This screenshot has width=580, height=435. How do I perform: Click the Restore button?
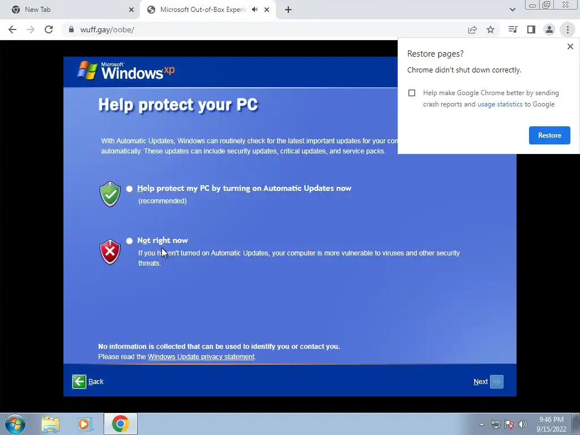pos(549,135)
